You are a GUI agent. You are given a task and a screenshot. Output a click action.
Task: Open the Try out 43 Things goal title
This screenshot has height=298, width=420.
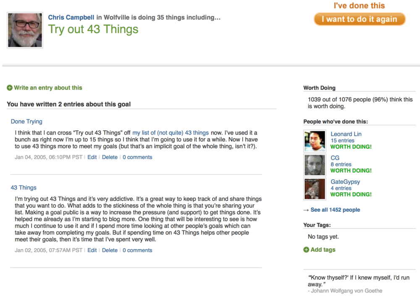(93, 29)
